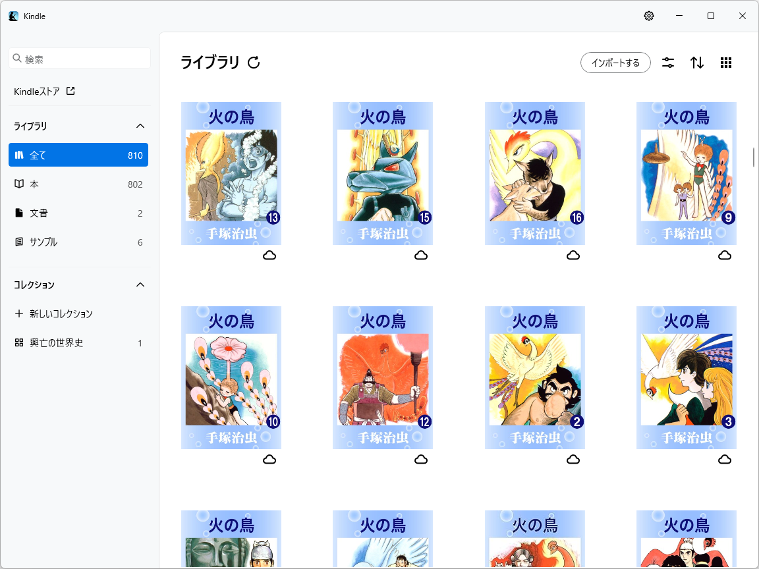The width and height of the screenshot is (759, 569).
Task: Click the cloud icon under volume 13
Action: tap(269, 255)
